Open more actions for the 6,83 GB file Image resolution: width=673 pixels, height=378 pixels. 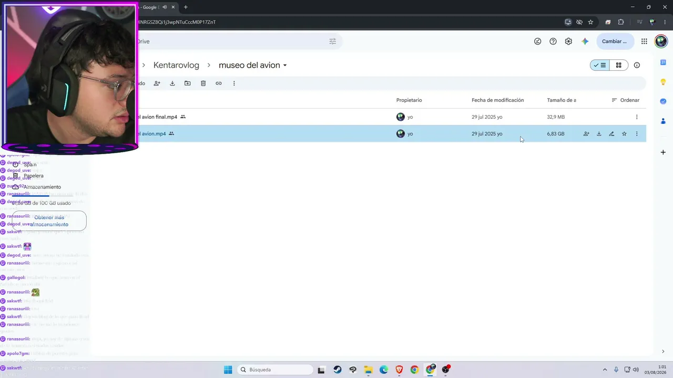point(637,134)
